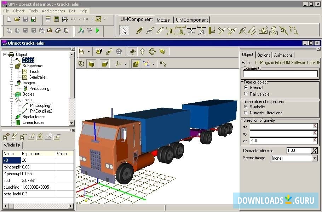Choose Numeric - Iterational equation generation
The image size is (322, 212).
(x=246, y=113)
